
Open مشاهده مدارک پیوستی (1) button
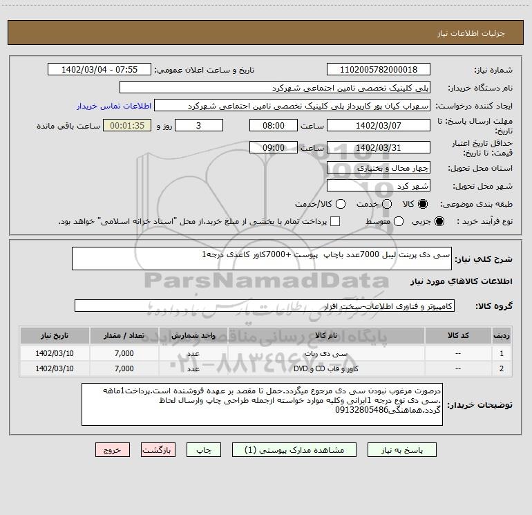click(x=294, y=450)
